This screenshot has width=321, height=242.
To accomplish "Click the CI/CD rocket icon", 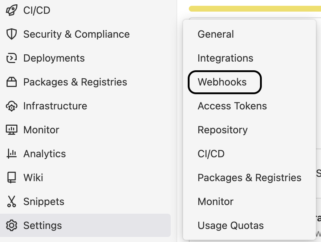I will pyautogui.click(x=12, y=10).
